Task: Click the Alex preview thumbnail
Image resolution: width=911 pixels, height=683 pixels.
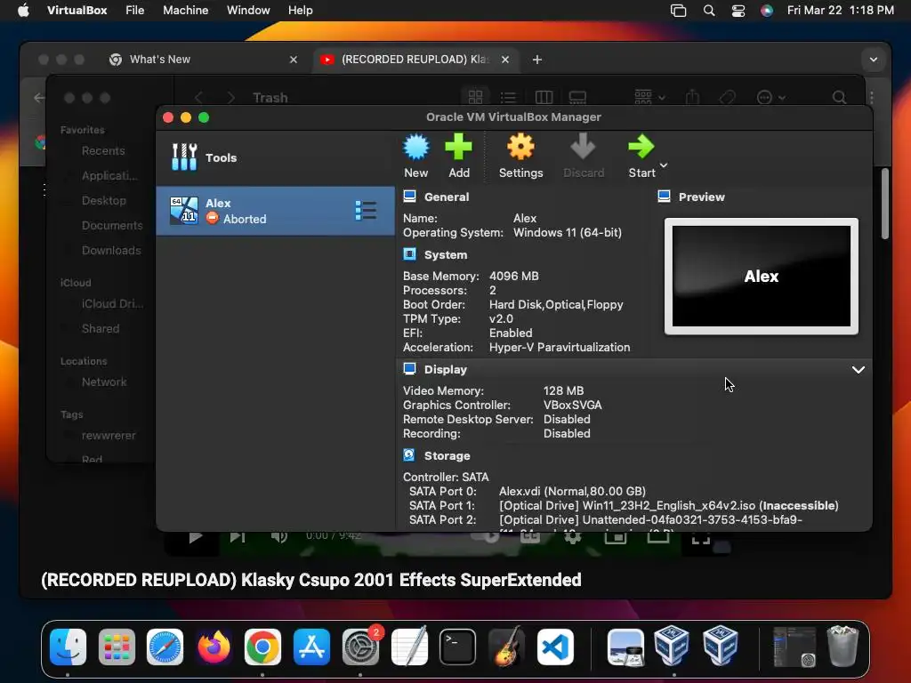Action: coord(762,277)
